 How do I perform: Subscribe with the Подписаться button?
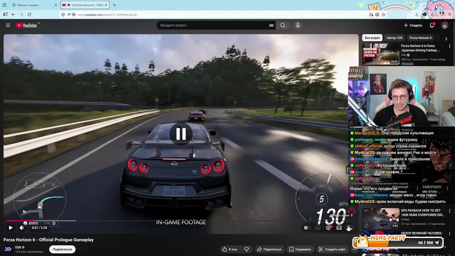[x=62, y=249]
